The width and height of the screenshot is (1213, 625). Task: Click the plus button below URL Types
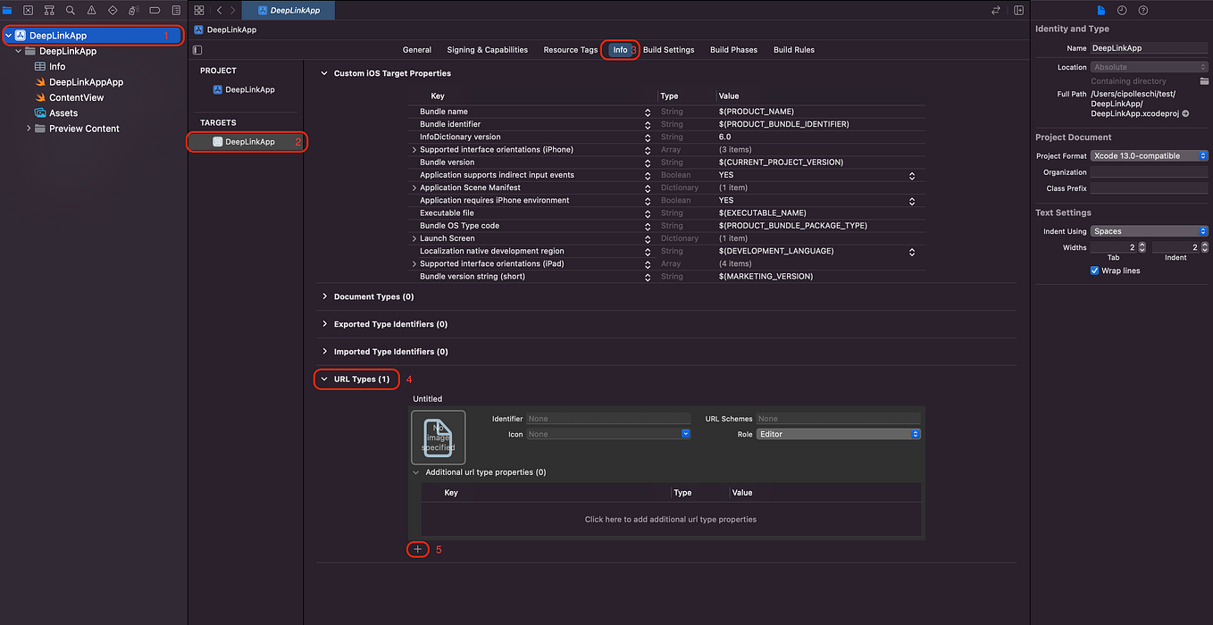[x=417, y=549]
